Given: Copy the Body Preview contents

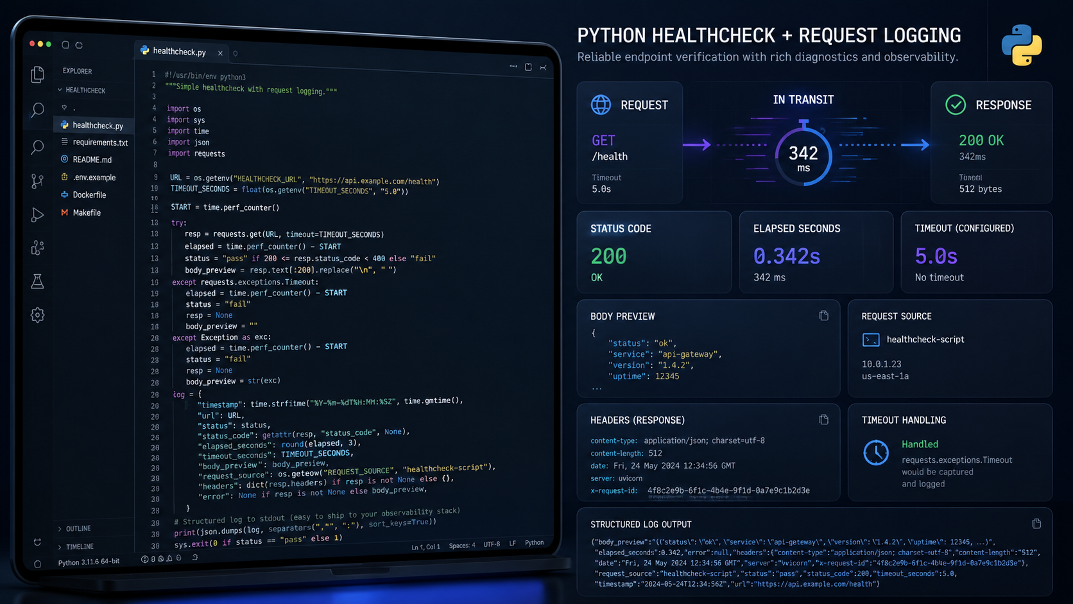Looking at the screenshot, I should click(824, 315).
